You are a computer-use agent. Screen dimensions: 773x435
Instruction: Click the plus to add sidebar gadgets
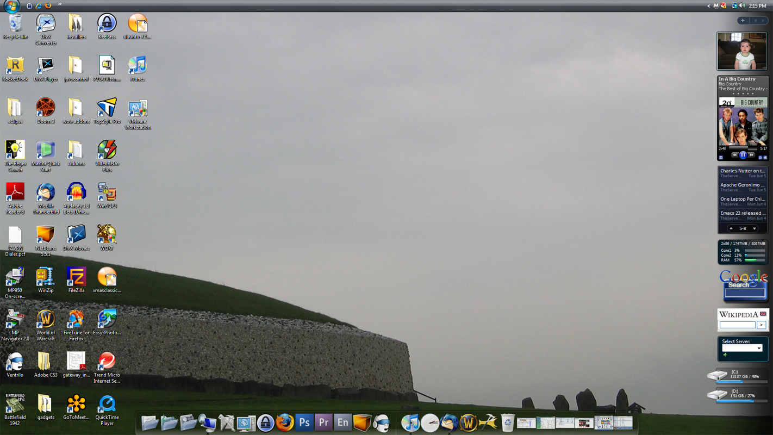tap(743, 21)
